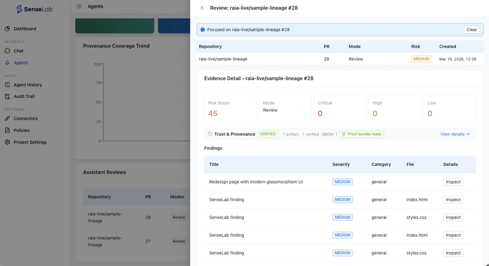Screen dimensions: 489x266
Task: Click the VERIFIED trust status badge
Action: click(x=268, y=134)
